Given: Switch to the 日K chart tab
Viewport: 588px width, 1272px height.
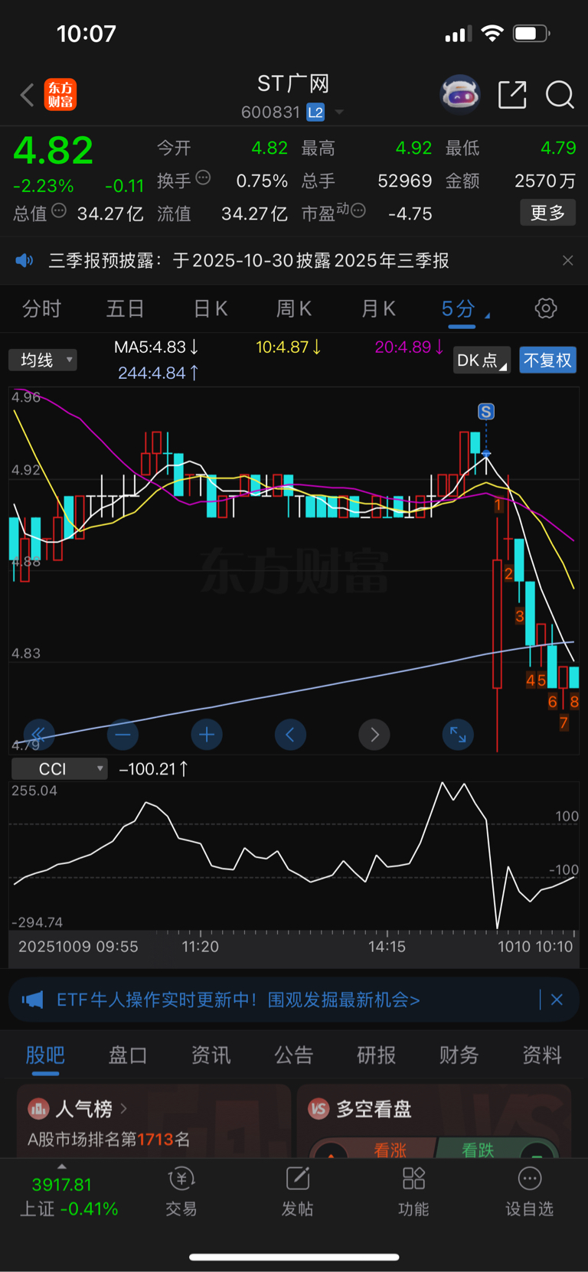Looking at the screenshot, I should pyautogui.click(x=211, y=308).
